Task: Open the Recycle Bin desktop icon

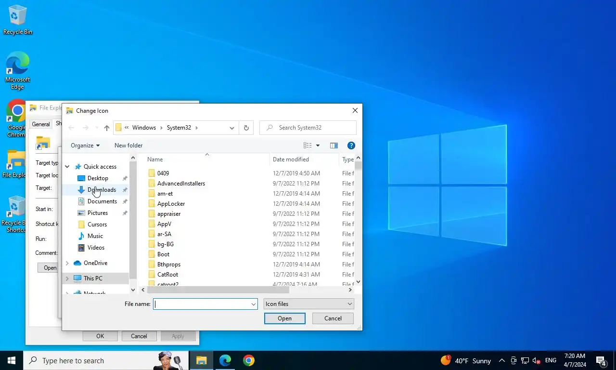Action: point(18,19)
